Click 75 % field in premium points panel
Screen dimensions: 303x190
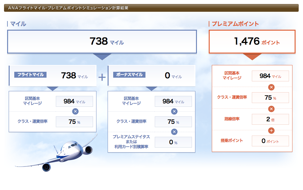click(270, 97)
